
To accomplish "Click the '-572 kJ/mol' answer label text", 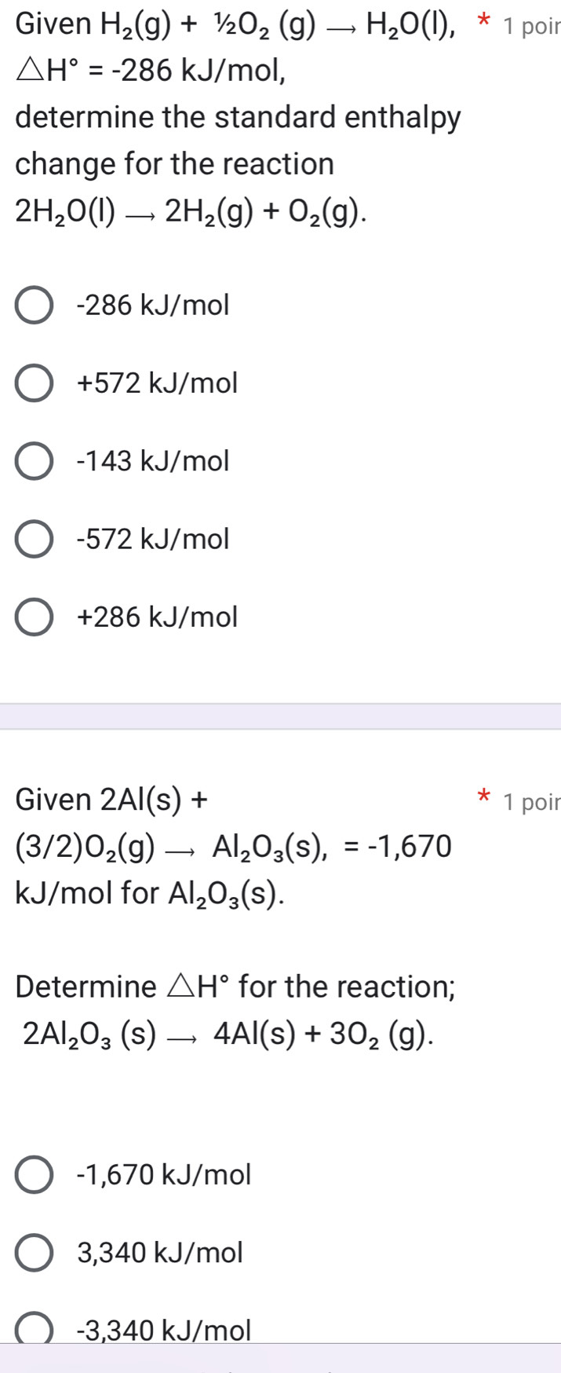I will point(154,540).
